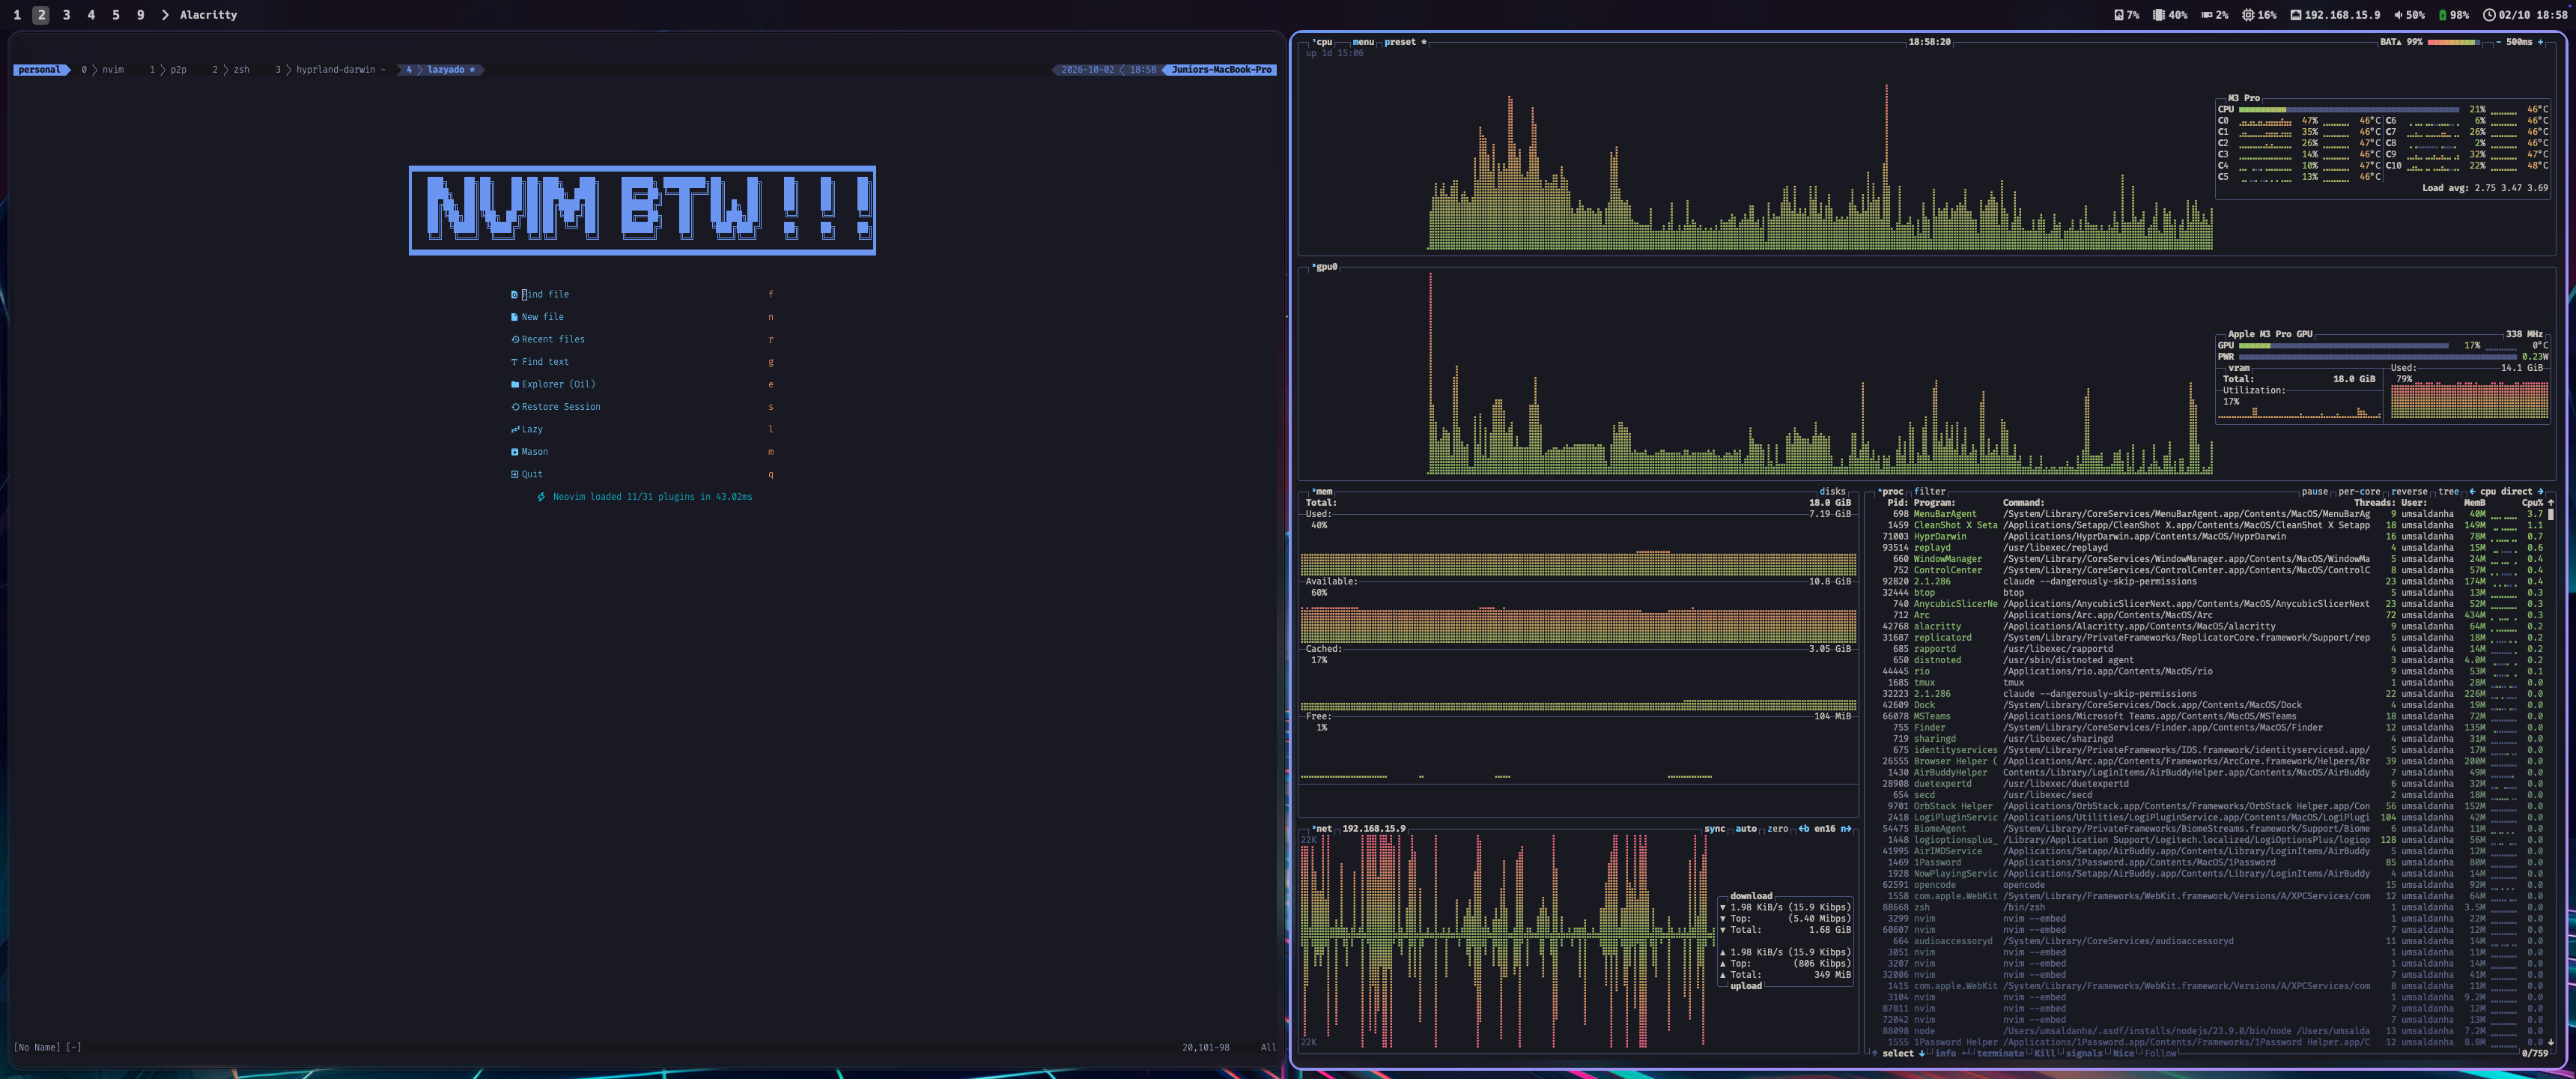The image size is (2576, 1079).
Task: Click the Mason icon in dashboard
Action: (514, 453)
